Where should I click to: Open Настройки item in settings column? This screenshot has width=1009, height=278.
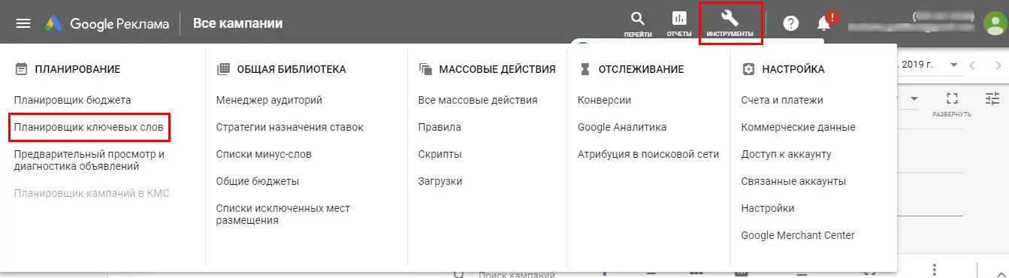pyautogui.click(x=768, y=208)
